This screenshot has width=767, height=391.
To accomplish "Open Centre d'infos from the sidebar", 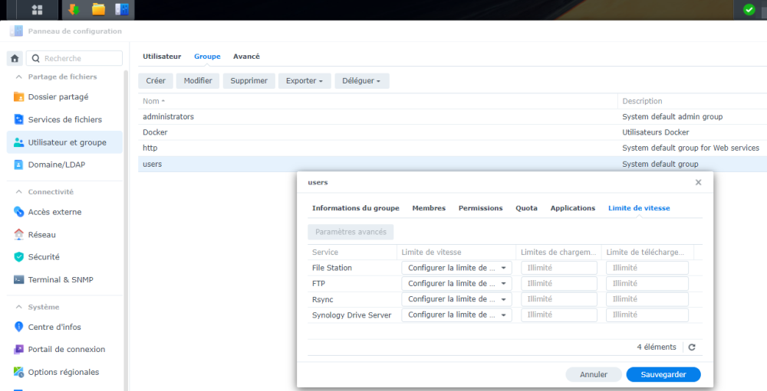I will 54,327.
